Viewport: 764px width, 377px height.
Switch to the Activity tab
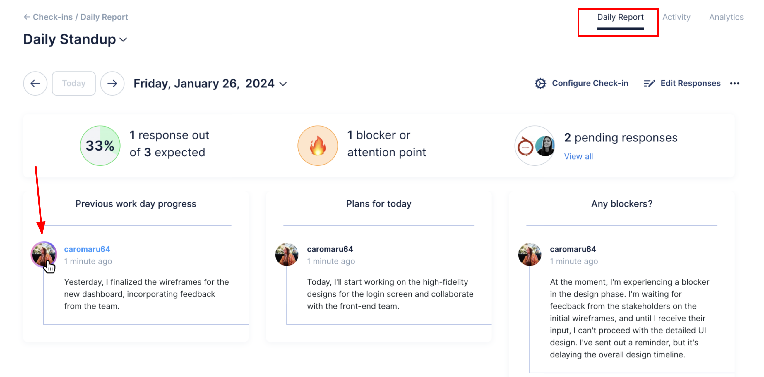click(676, 17)
